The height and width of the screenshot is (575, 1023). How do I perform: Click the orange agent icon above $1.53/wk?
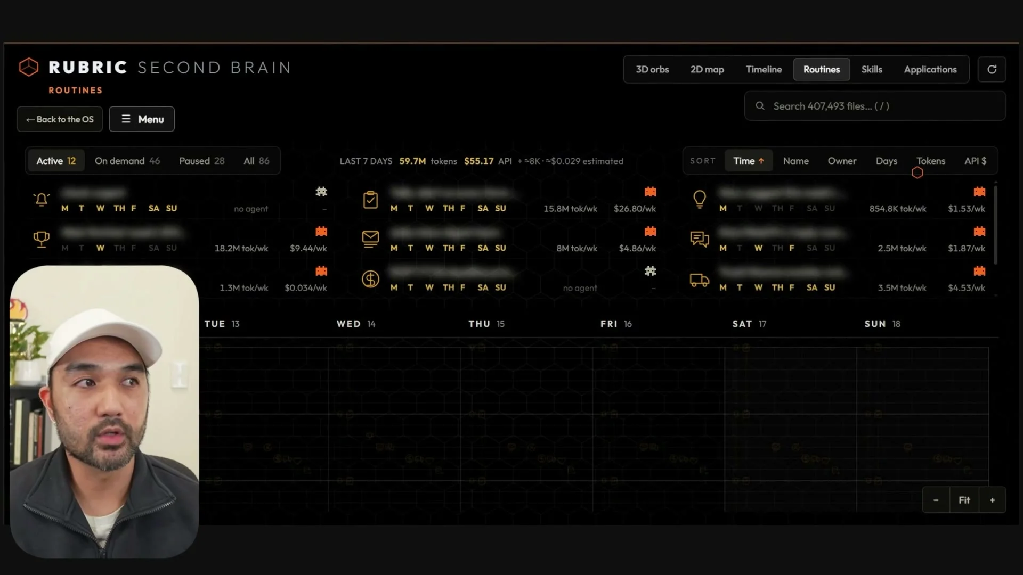coord(979,192)
